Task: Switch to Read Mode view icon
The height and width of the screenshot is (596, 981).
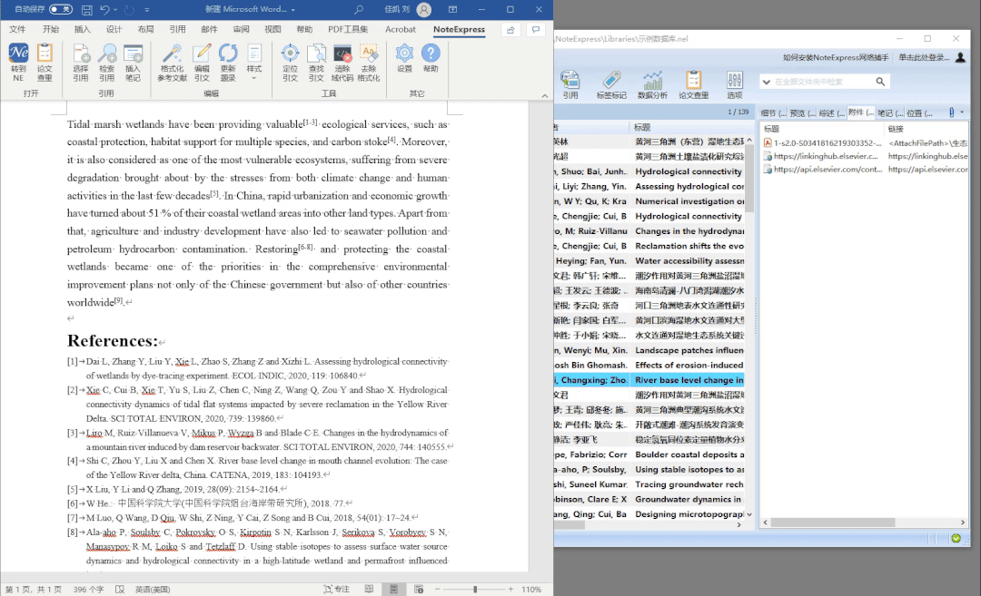Action: pos(369,589)
